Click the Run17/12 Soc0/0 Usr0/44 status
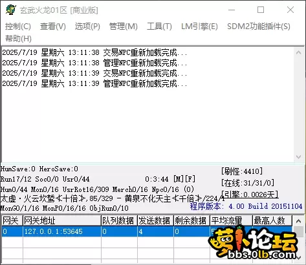306x265 pixels. pyautogui.click(x=45, y=179)
